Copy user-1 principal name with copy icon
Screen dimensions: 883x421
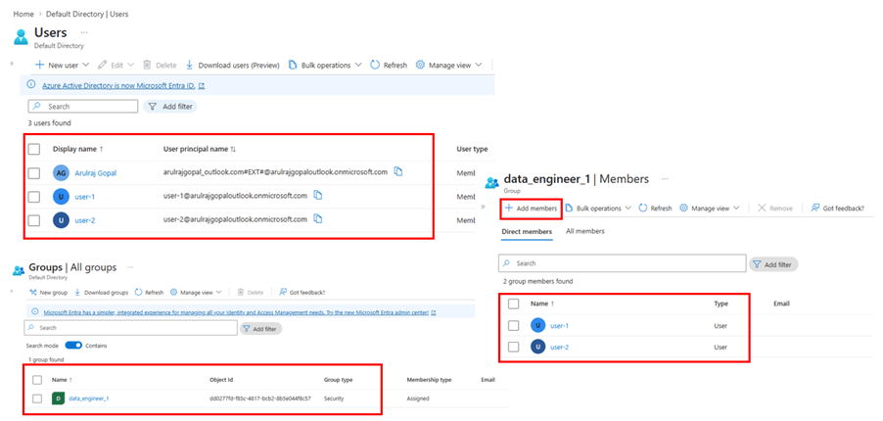[318, 195]
